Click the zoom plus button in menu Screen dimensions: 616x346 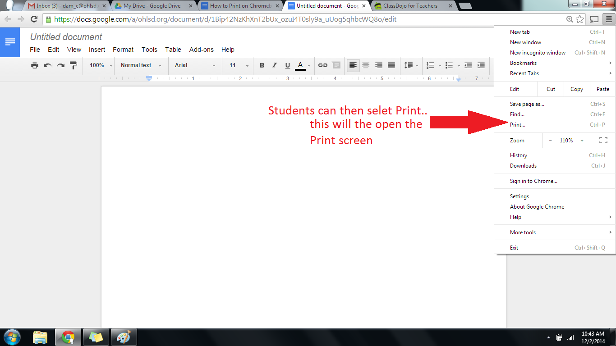click(582, 141)
